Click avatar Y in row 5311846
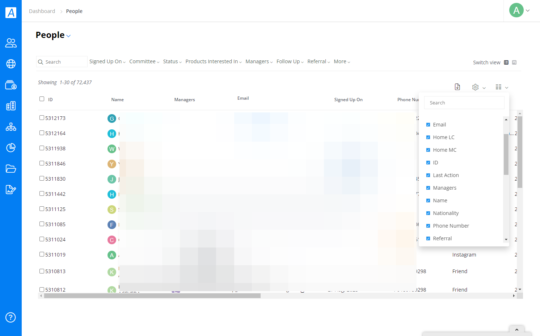The width and height of the screenshot is (540, 336). pos(112,164)
